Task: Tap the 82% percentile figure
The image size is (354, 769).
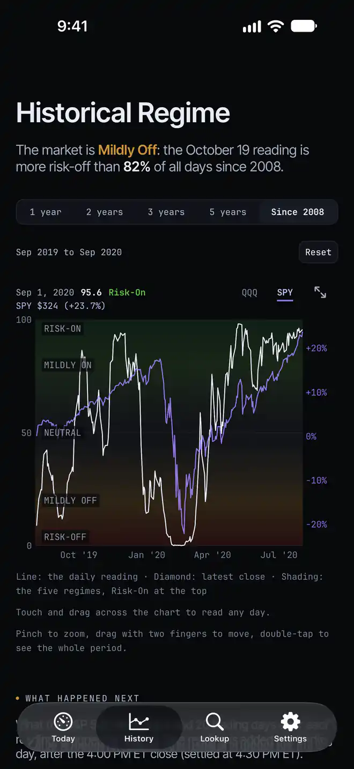Action: [137, 167]
